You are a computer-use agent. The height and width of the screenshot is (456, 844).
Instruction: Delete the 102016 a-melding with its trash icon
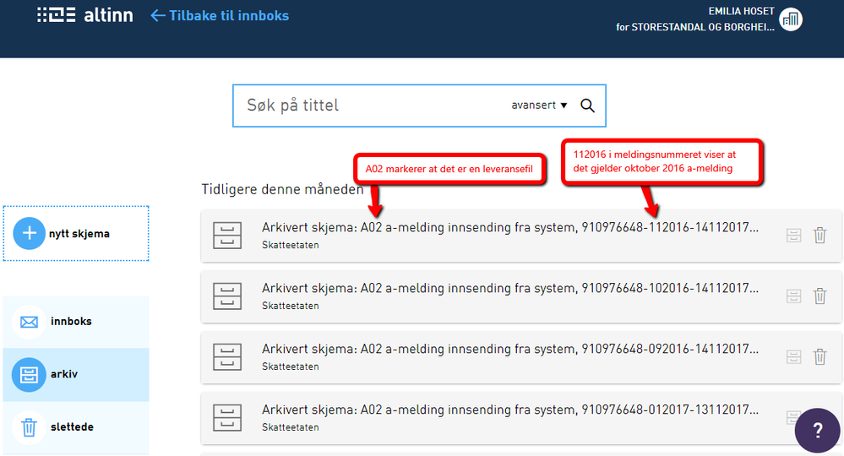[819, 296]
